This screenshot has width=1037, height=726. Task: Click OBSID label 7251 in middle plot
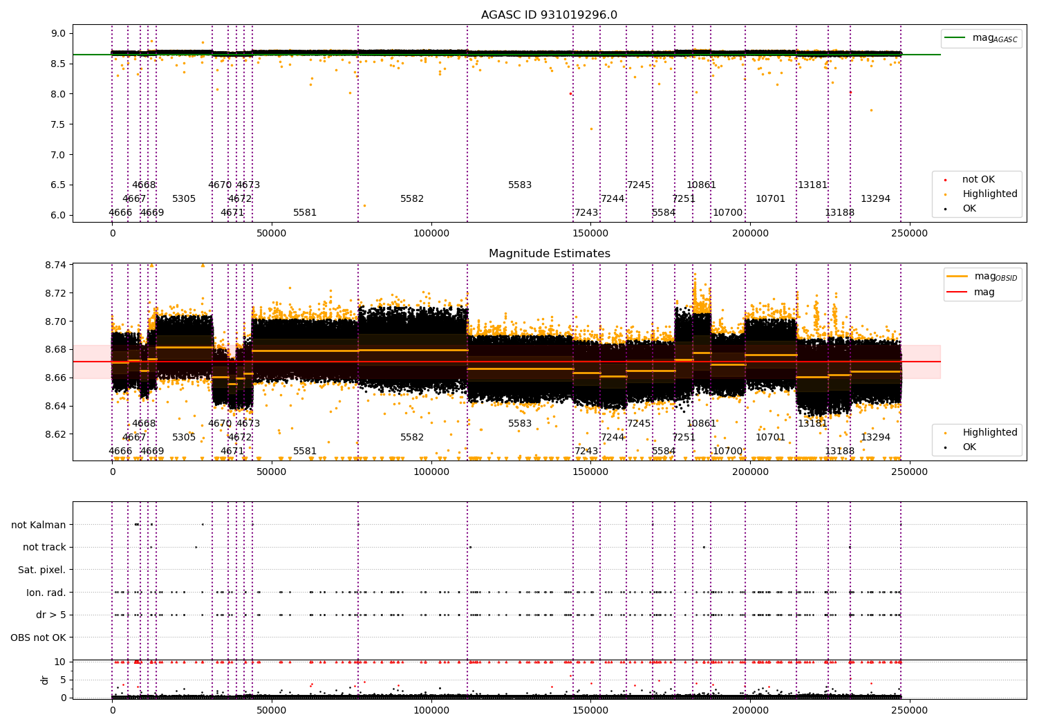click(x=684, y=438)
